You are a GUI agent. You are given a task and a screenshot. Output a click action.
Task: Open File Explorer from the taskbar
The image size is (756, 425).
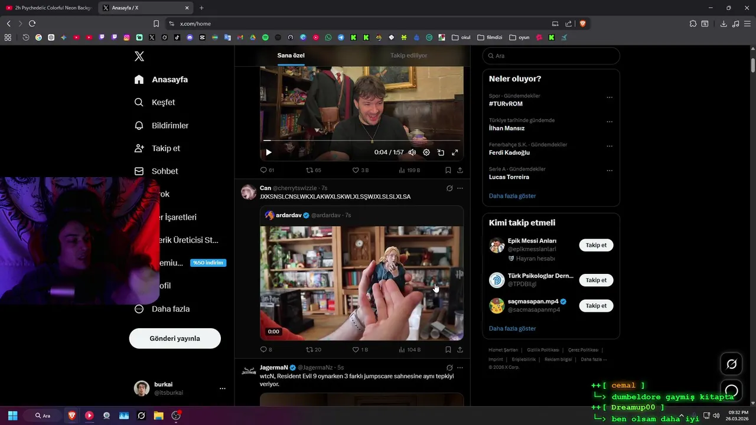[x=158, y=416]
